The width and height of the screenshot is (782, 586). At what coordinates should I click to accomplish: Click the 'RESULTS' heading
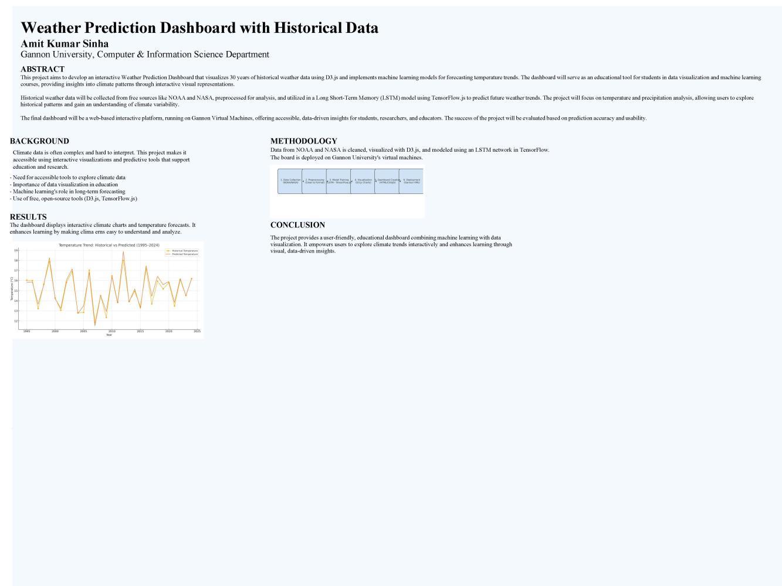(28, 217)
